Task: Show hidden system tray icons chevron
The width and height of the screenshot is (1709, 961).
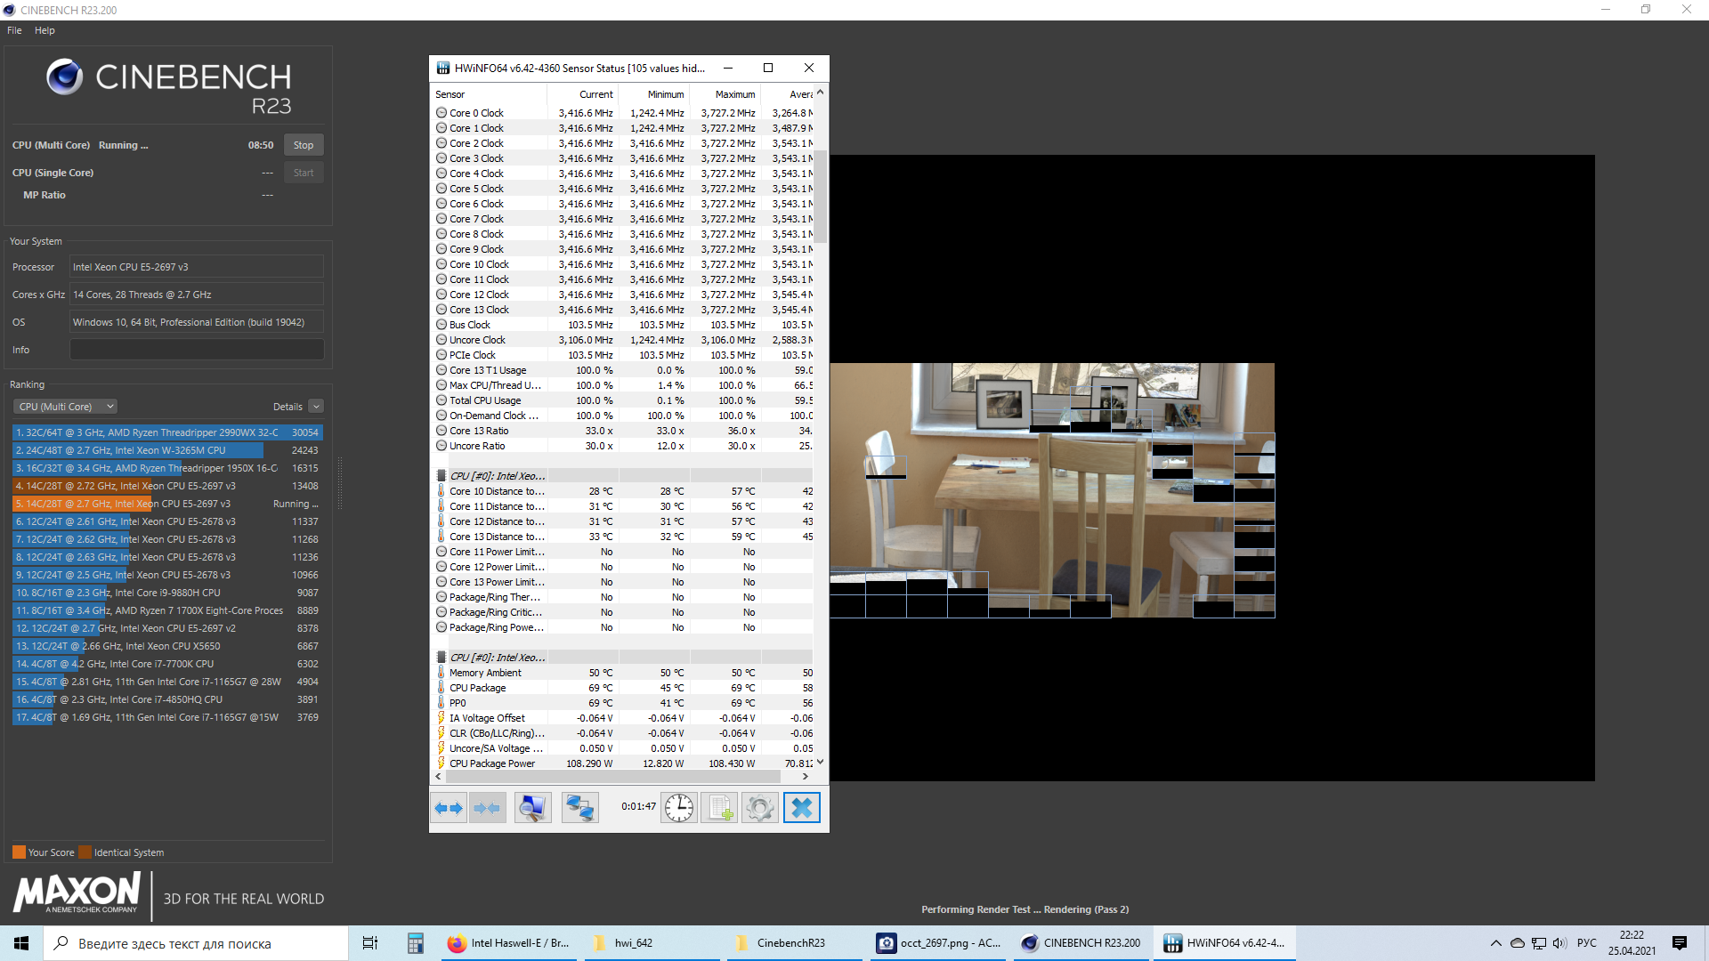Action: (x=1495, y=943)
